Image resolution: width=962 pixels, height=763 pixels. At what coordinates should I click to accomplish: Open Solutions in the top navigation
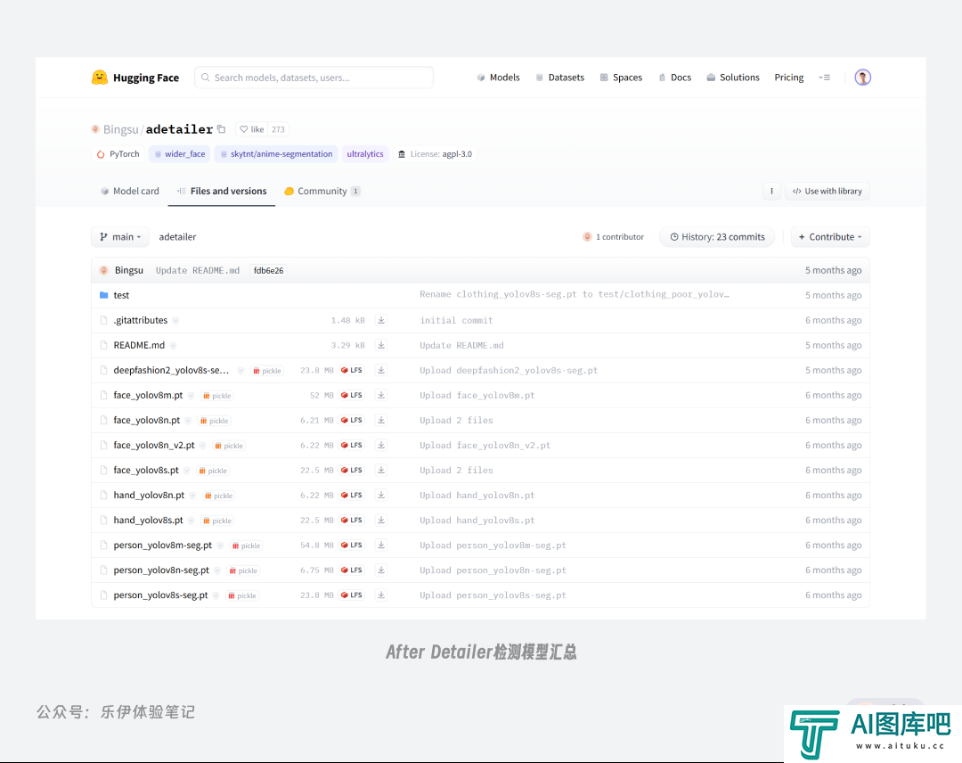[733, 78]
